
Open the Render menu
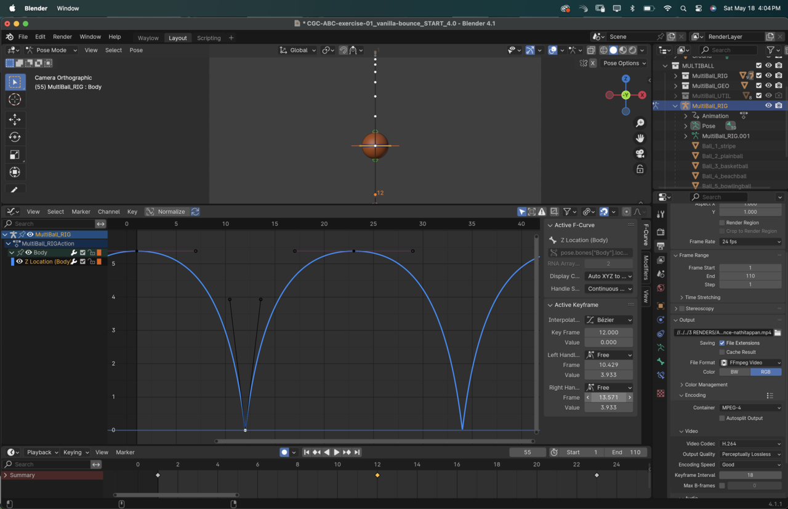pos(62,37)
